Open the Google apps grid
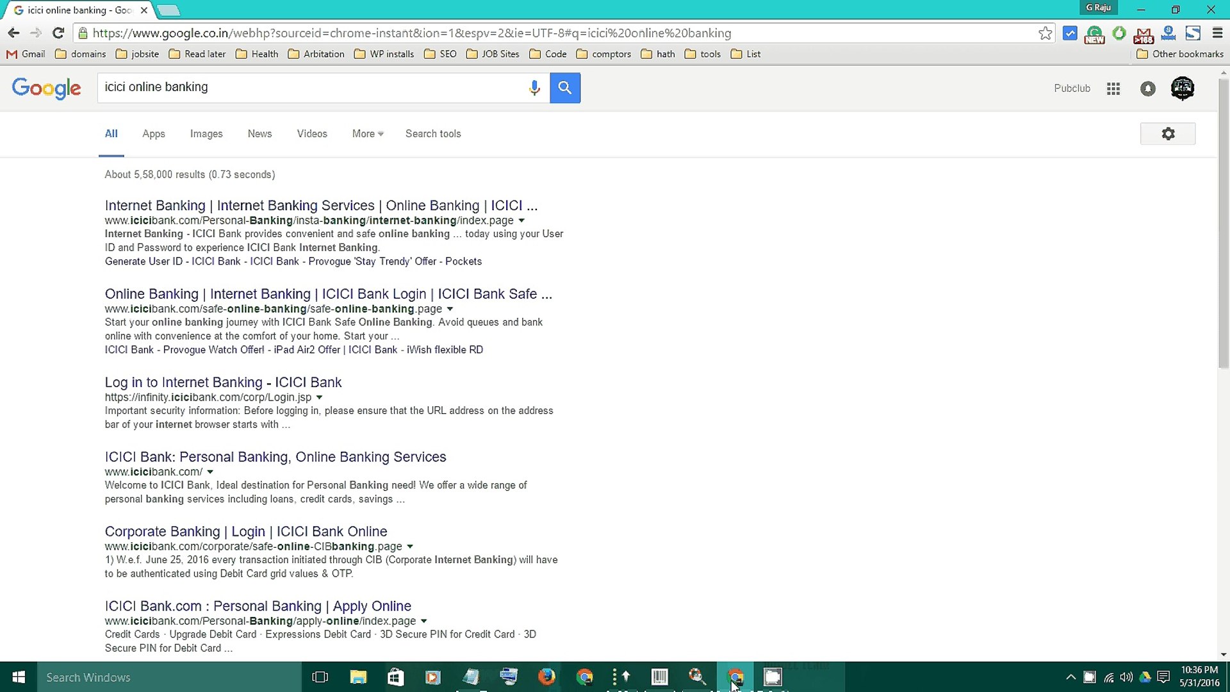 1113,89
